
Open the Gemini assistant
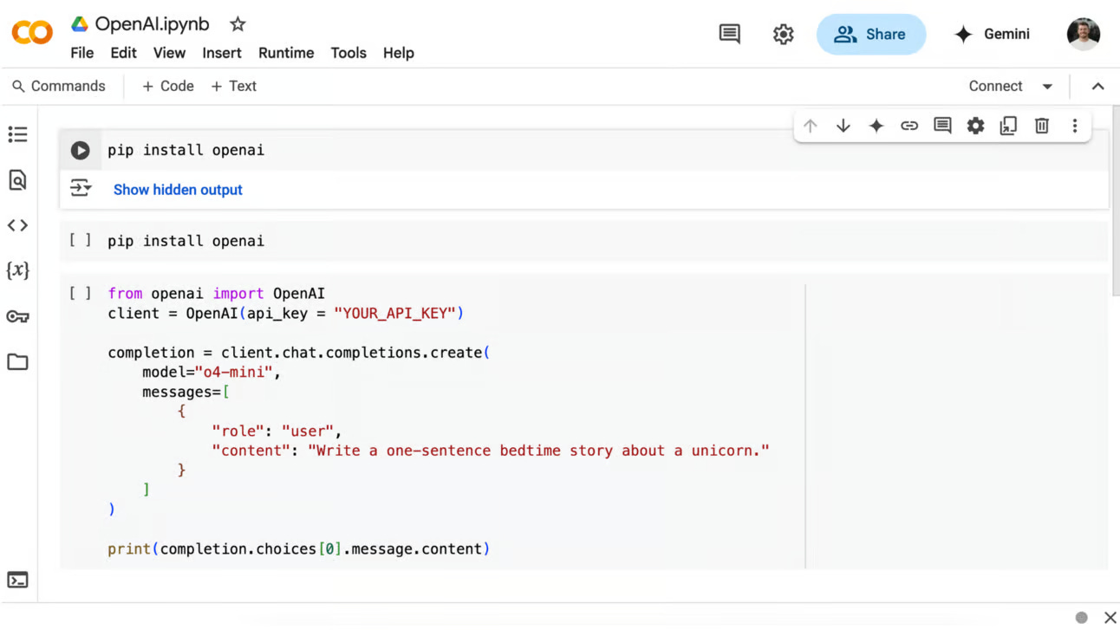tap(992, 34)
